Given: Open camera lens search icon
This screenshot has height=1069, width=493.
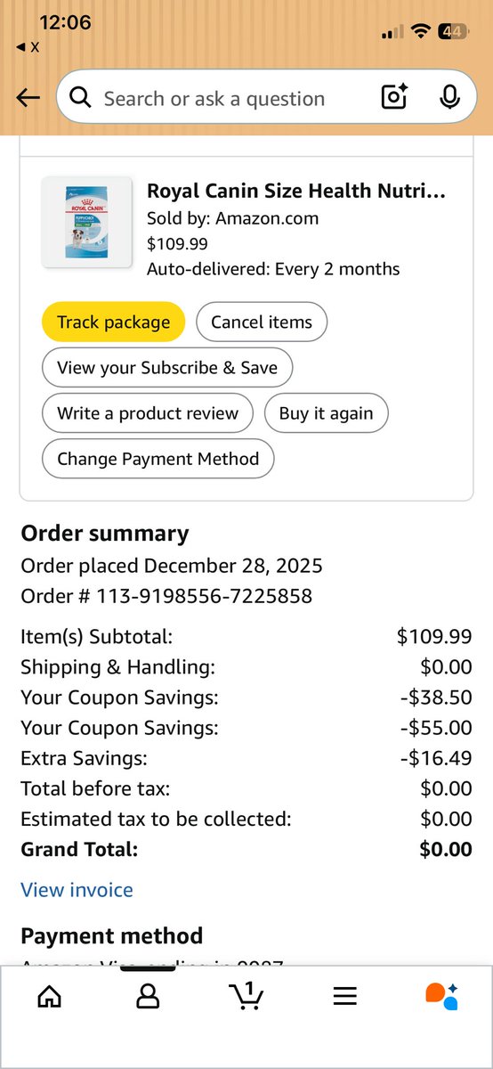Looking at the screenshot, I should [394, 97].
